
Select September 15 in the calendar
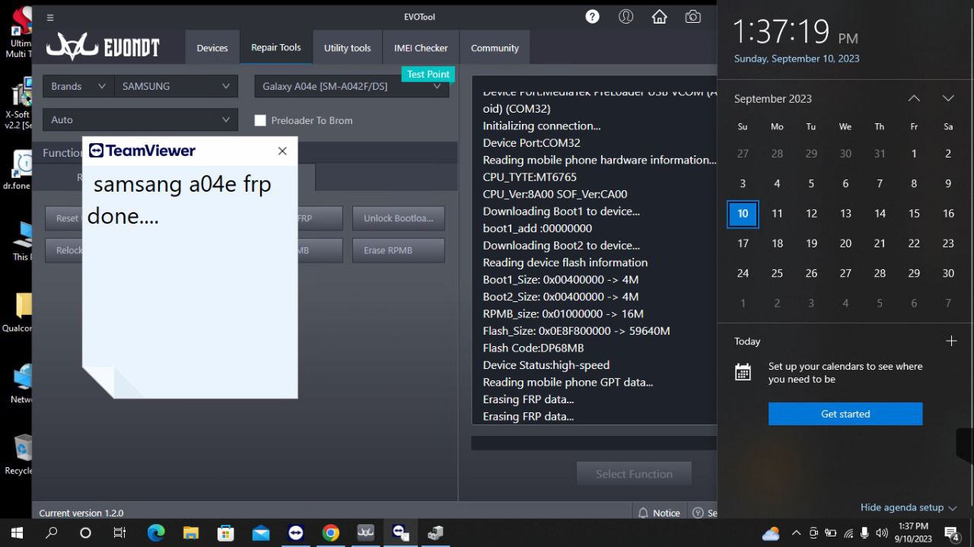pyautogui.click(x=914, y=214)
